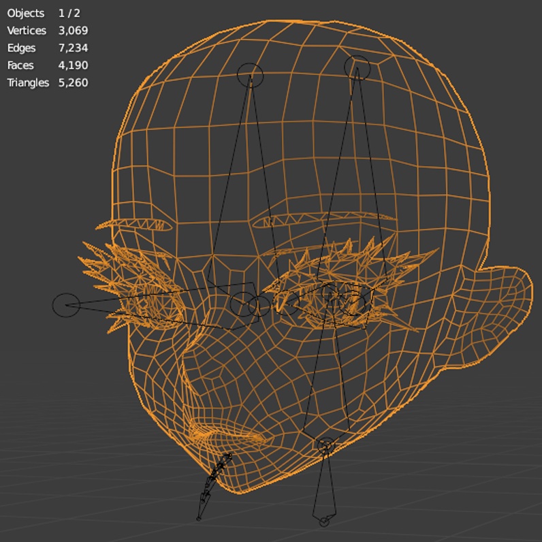Click the "4,190" faces value
The image size is (542, 542).
click(x=74, y=65)
